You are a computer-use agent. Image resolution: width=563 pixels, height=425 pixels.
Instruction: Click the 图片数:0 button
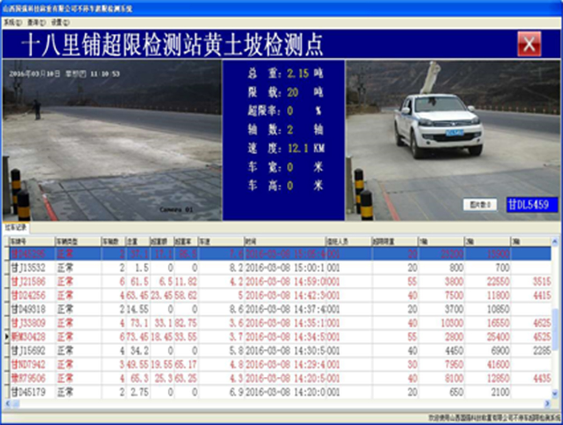click(481, 204)
